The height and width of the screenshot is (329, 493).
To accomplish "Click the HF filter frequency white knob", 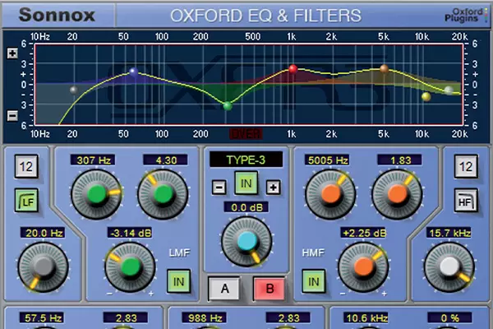I will (449, 267).
